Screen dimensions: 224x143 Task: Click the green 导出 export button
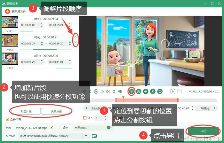tap(203, 131)
